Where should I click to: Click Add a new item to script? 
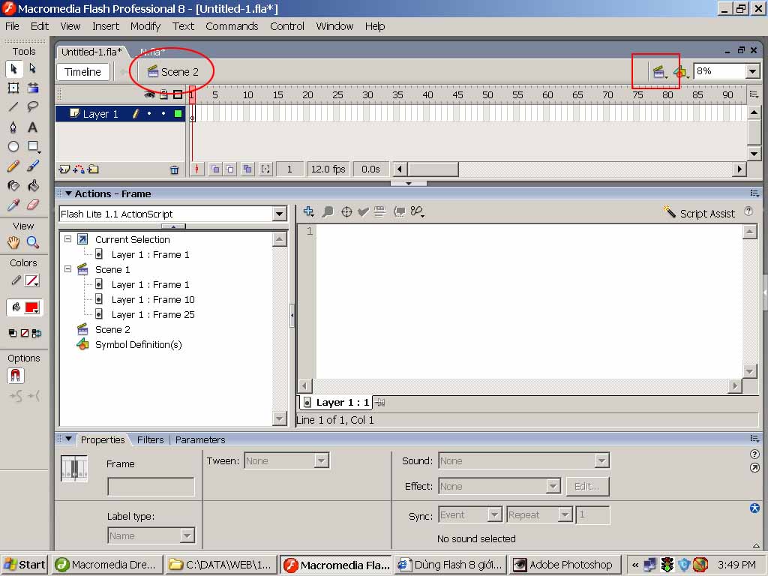pyautogui.click(x=308, y=211)
